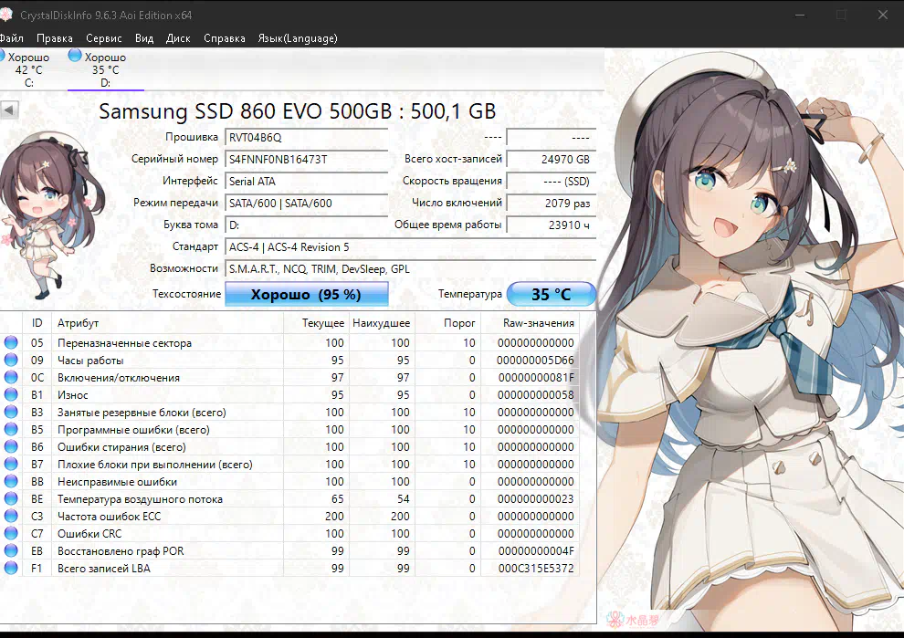904x638 pixels.
Task: Click the Атрибут column header
Action: click(167, 323)
